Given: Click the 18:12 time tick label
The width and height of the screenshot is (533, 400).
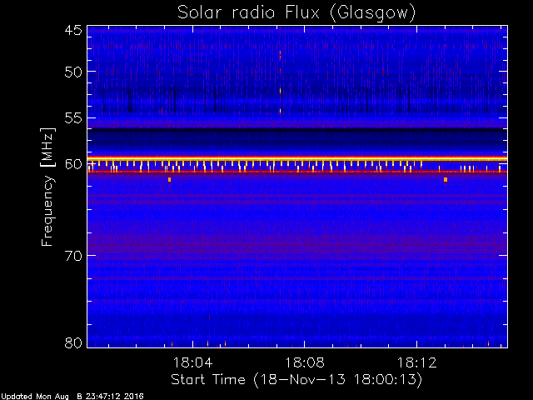Looking at the screenshot, I should [x=416, y=362].
